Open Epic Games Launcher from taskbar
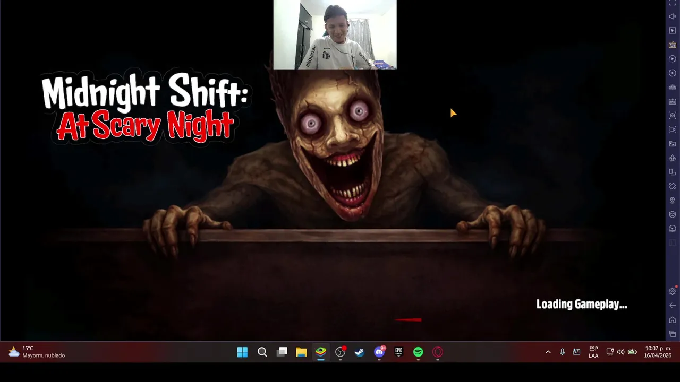The width and height of the screenshot is (680, 382). pos(399,352)
